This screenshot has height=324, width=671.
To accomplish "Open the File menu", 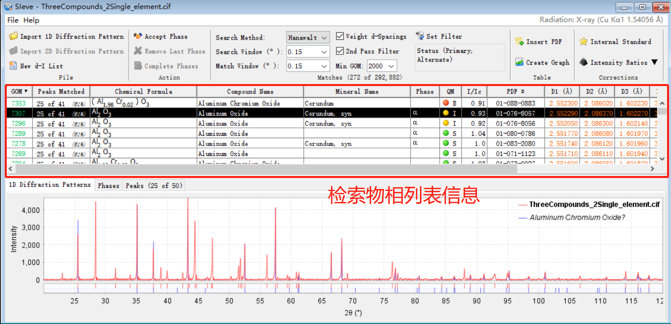I will pyautogui.click(x=13, y=20).
